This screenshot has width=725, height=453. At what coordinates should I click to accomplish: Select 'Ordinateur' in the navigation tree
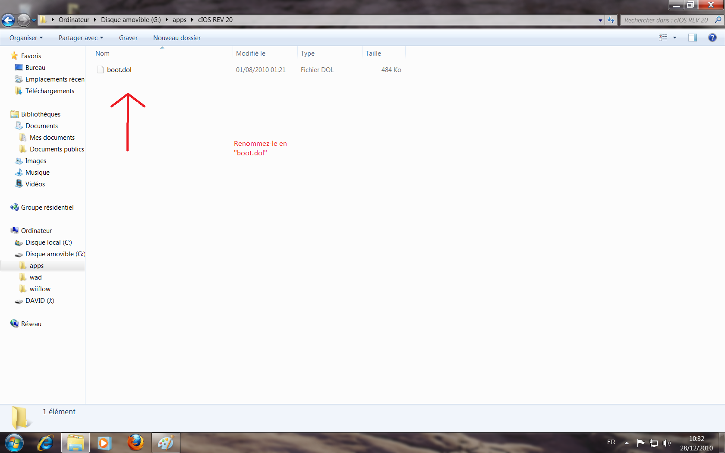tap(36, 231)
